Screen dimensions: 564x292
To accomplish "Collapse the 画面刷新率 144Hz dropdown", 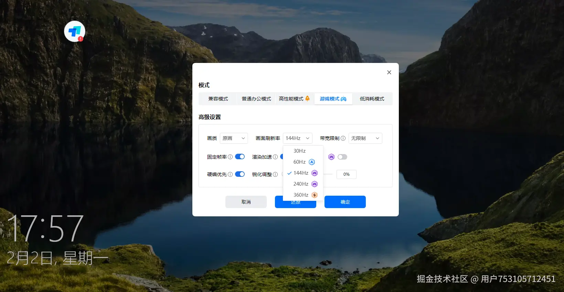I will [298, 138].
